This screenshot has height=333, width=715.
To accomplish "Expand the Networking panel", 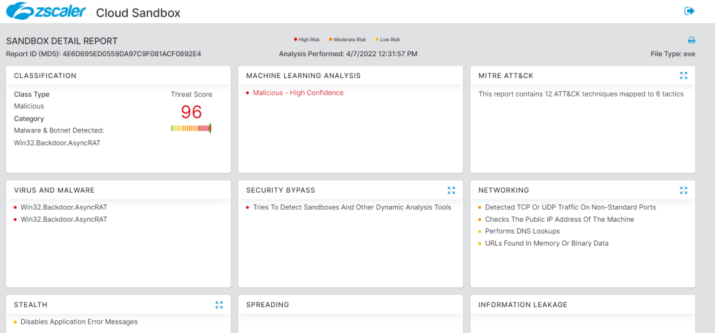I will (683, 190).
